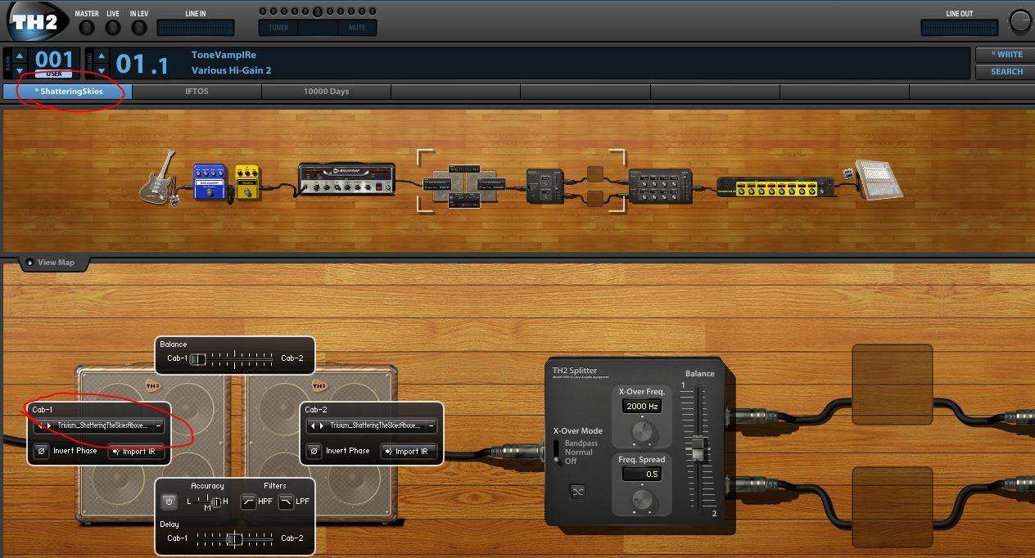1035x558 pixels.
Task: Select the guitar input in signal chain
Action: (x=159, y=177)
